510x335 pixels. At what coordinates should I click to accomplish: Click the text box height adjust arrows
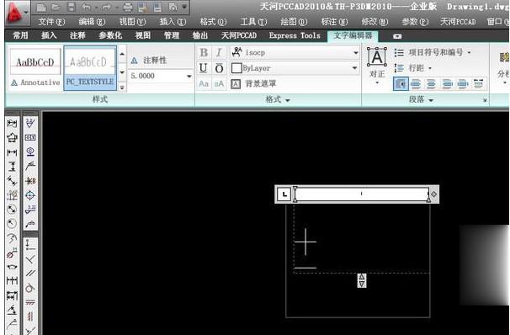[362, 280]
